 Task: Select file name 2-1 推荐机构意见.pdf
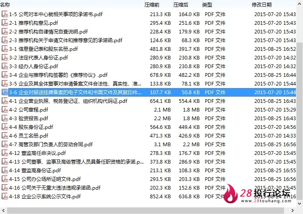(33, 23)
